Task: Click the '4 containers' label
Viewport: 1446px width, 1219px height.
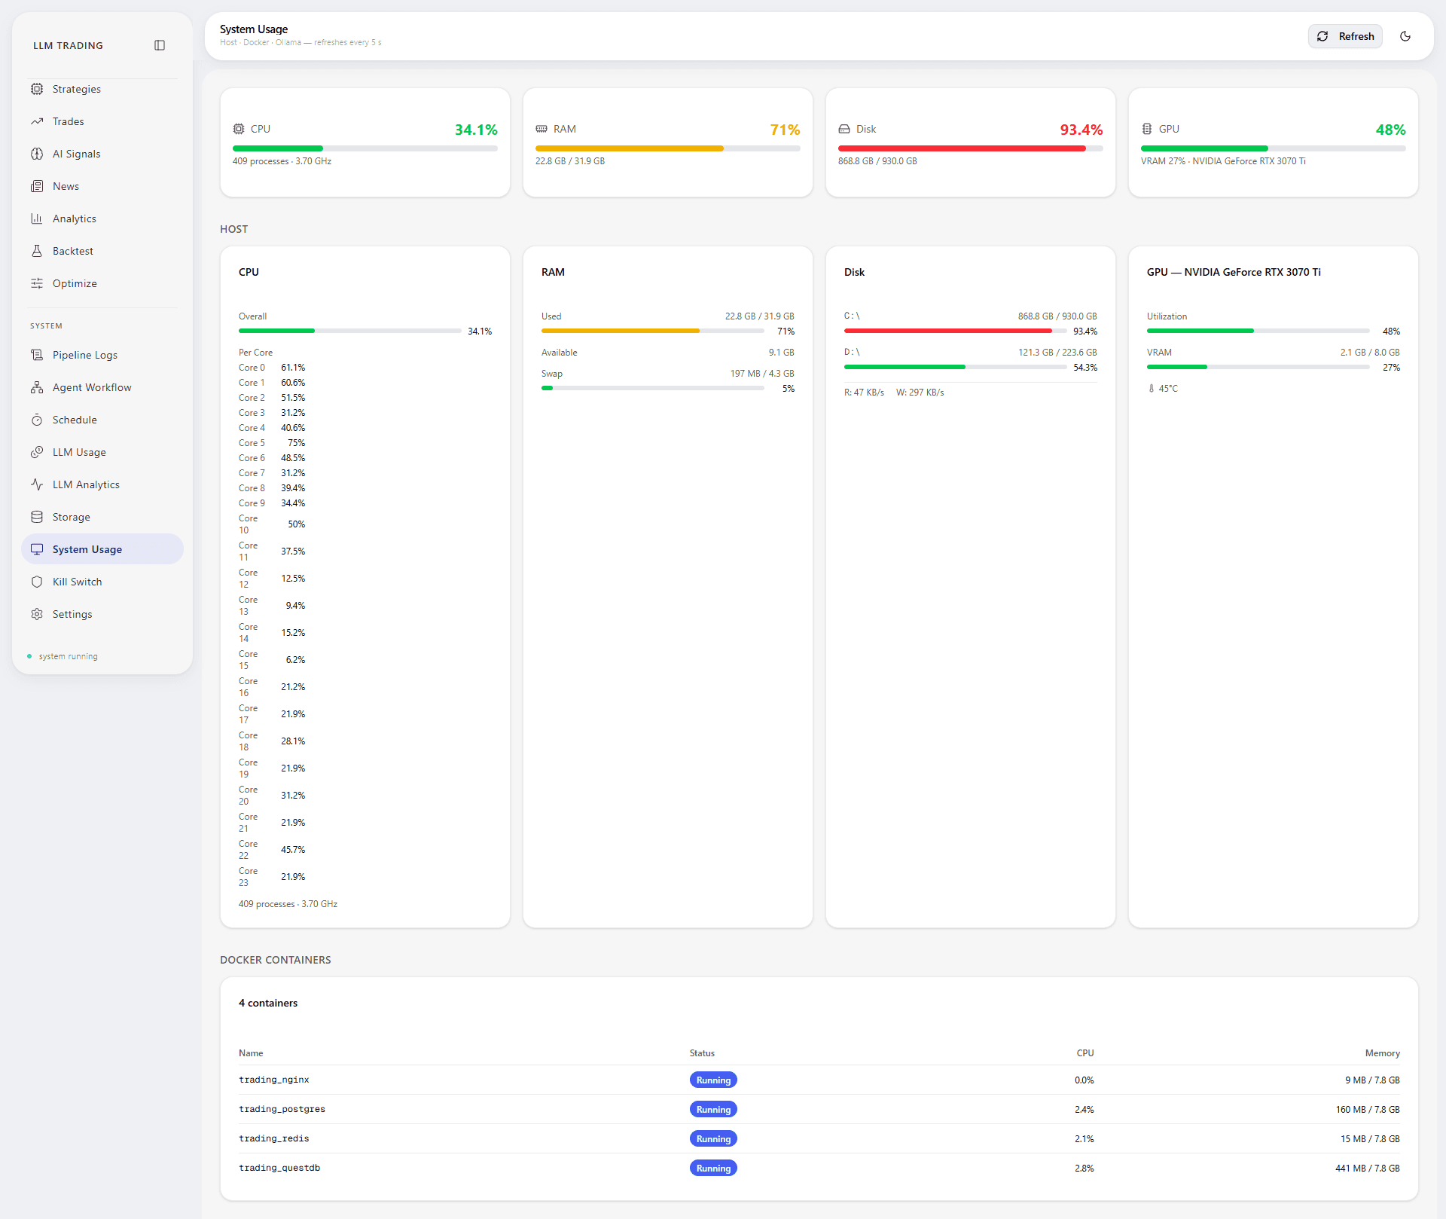Action: click(268, 1003)
